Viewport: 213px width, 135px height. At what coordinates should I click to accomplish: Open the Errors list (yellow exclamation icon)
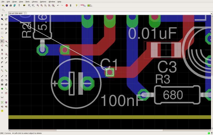[x=2, y=111]
